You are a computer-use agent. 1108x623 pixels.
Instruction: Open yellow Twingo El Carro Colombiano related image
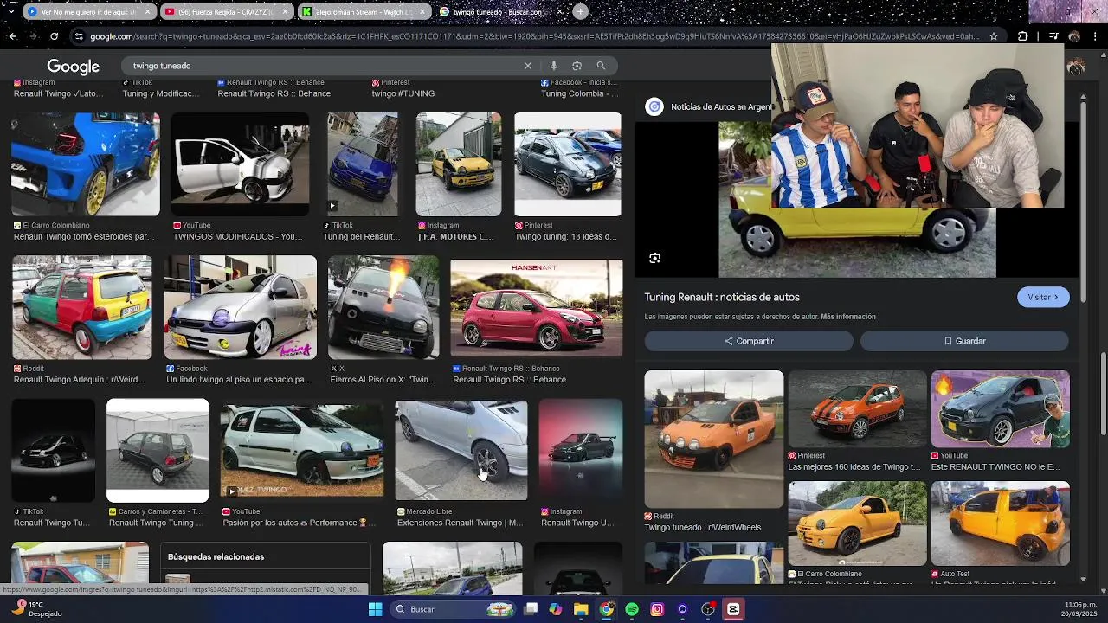point(857,523)
